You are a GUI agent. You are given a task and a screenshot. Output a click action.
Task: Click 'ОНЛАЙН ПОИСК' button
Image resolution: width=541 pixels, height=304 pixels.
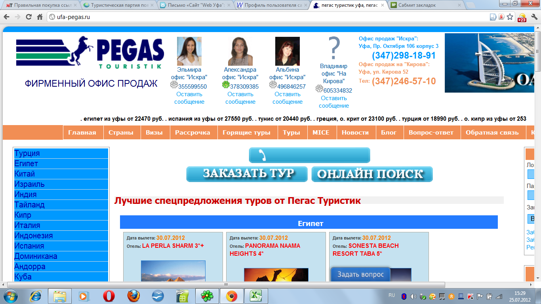coord(372,174)
